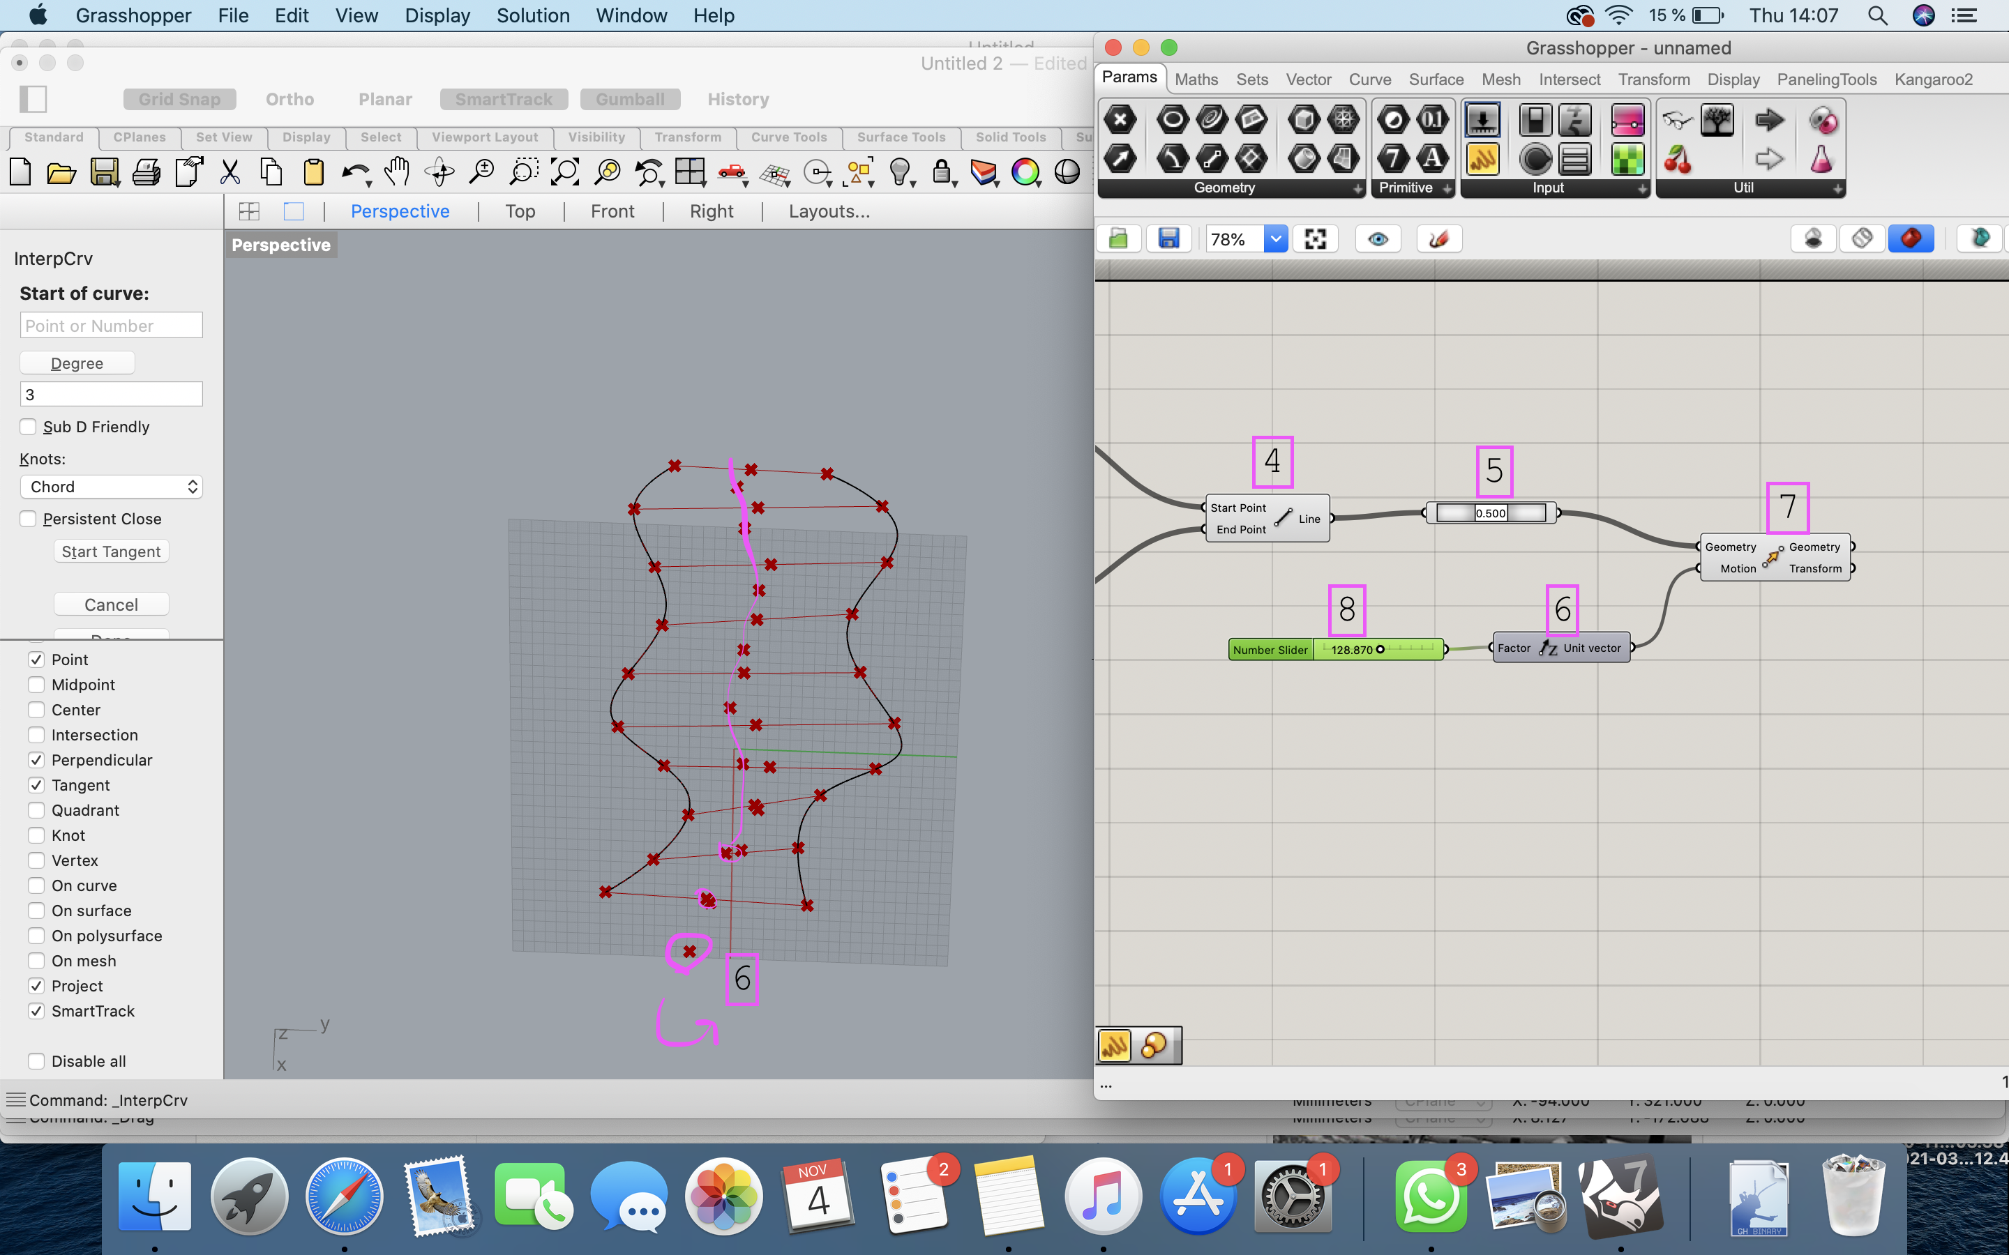The height and width of the screenshot is (1255, 2009).
Task: Click the Print icon in Rhino toolbar
Action: (x=147, y=173)
